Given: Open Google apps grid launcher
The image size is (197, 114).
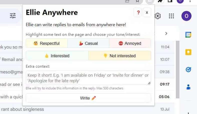Looking at the screenshot, I should 171,16.
